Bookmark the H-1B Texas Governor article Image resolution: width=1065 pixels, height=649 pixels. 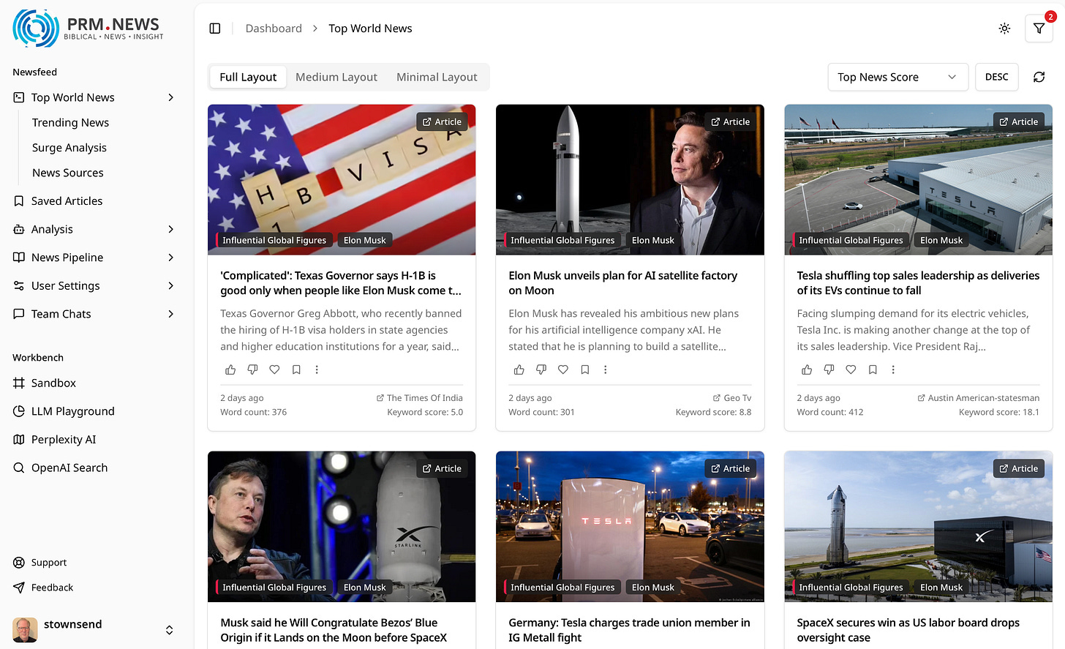coord(296,369)
